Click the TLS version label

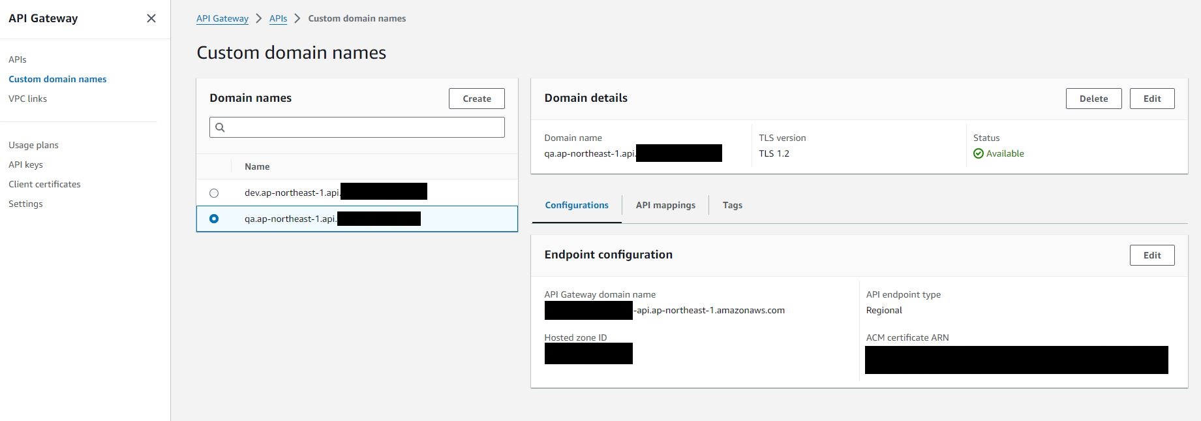click(782, 138)
